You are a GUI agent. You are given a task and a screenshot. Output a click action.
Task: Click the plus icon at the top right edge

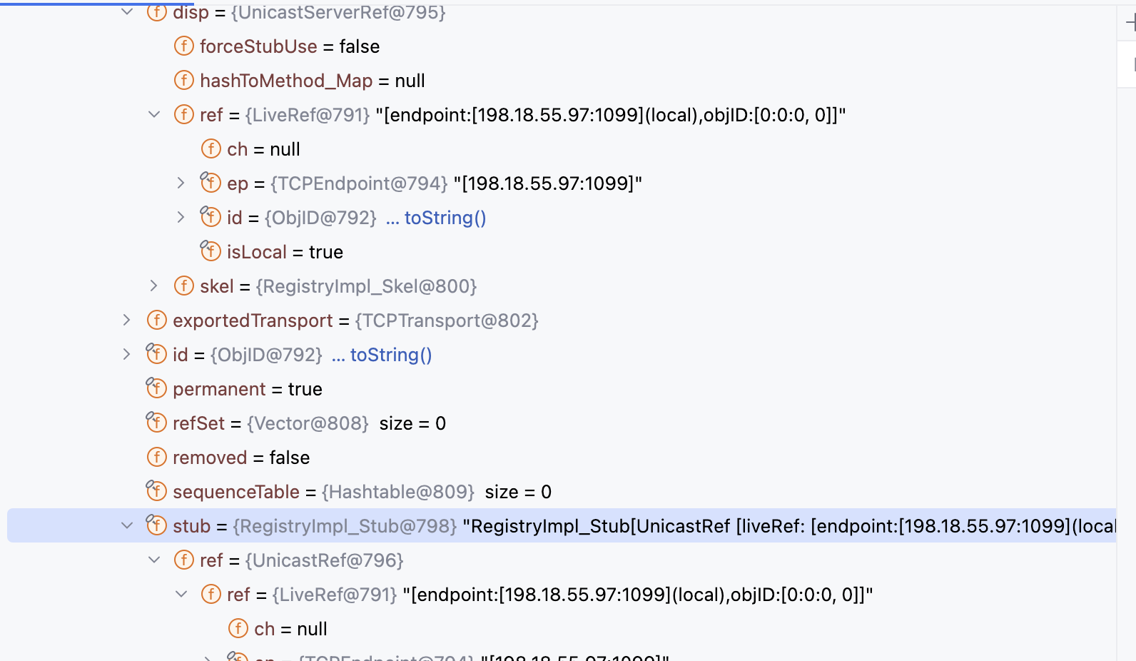click(1130, 23)
